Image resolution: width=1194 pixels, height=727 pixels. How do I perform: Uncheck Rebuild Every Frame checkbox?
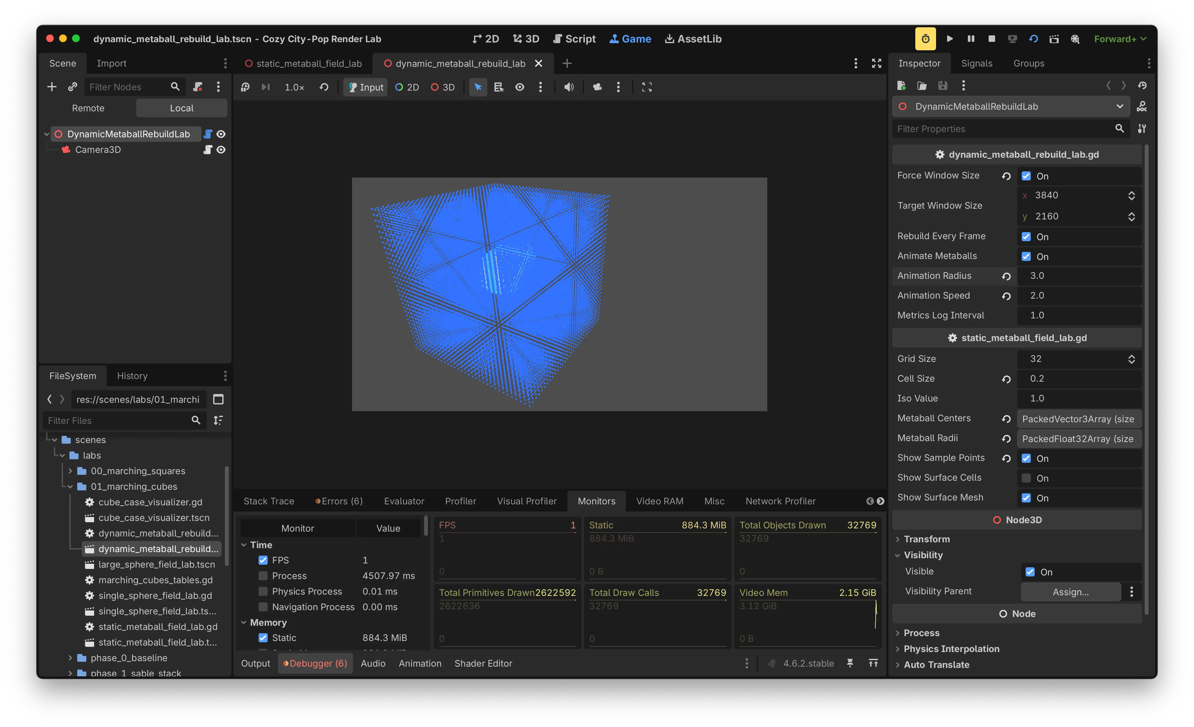[1026, 237]
